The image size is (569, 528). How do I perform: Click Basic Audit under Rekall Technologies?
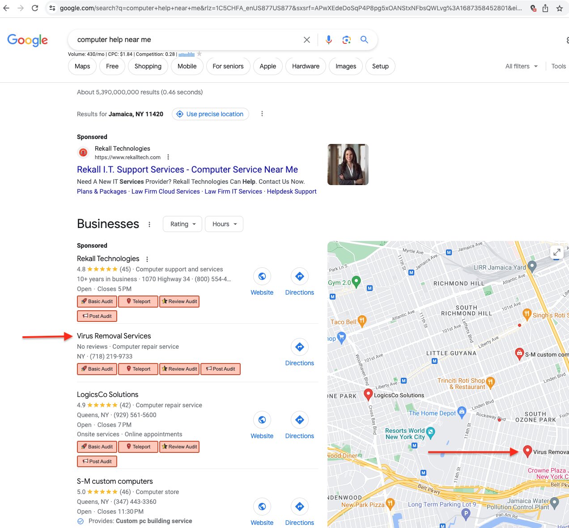97,301
